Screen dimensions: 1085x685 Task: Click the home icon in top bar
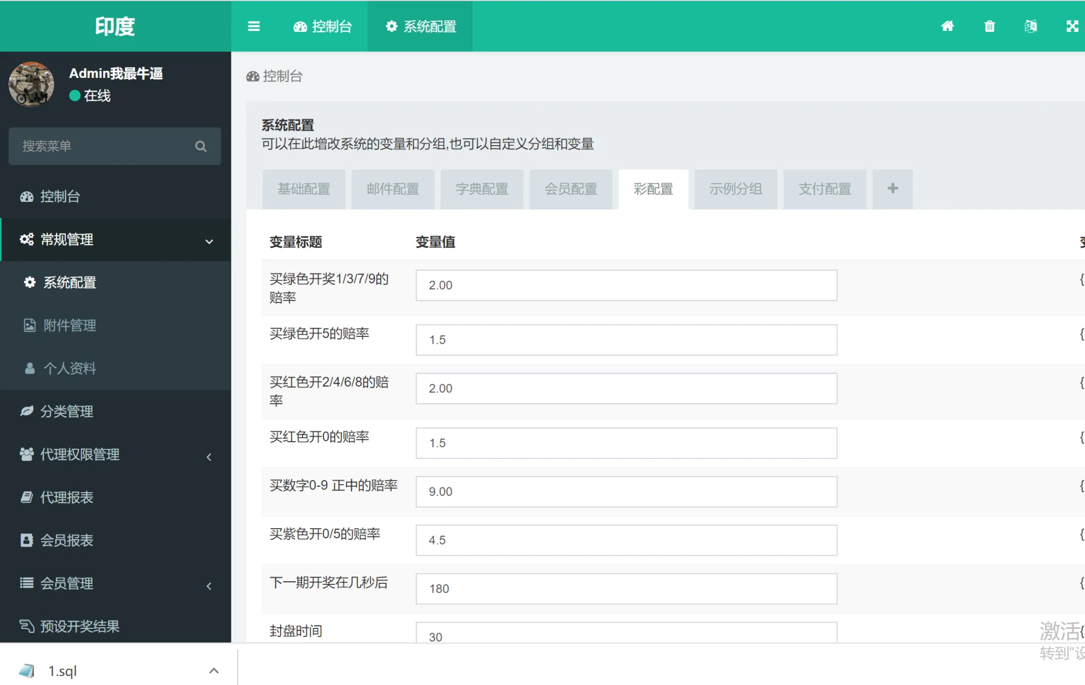pyautogui.click(x=947, y=26)
